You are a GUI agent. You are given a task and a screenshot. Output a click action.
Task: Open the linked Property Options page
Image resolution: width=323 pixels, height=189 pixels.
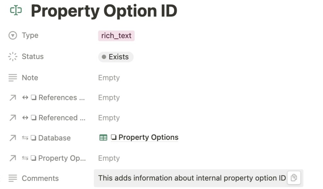(148, 137)
